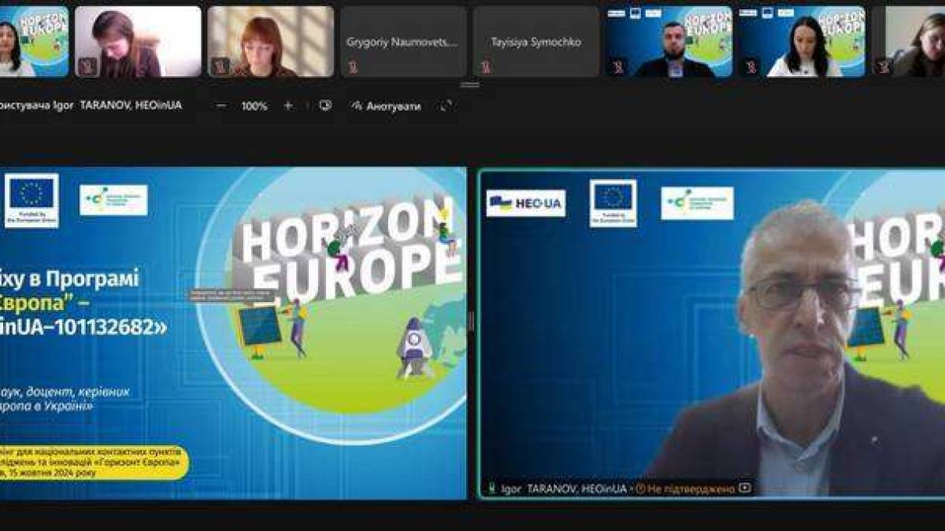Click muted mic icon on Tayisiya Symochko tile

pos(486,67)
